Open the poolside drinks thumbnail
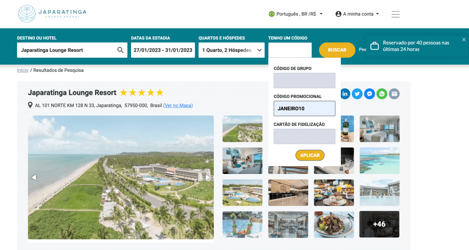This screenshot has height=250, width=469. point(243,224)
